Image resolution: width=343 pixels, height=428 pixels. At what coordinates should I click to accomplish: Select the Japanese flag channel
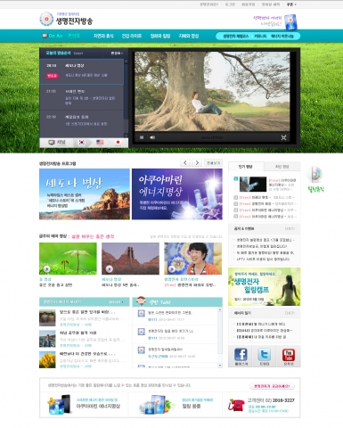point(118,143)
